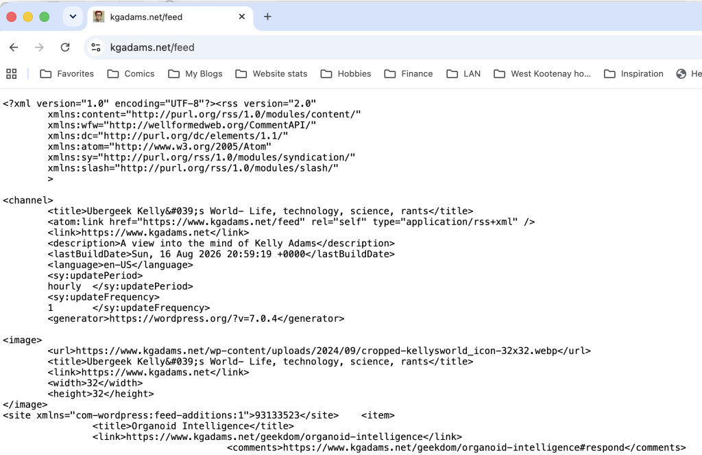Open the tab search dropdown chevron
The width and height of the screenshot is (702, 455).
click(x=73, y=16)
